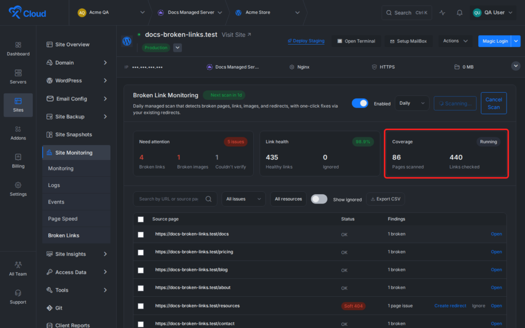Viewport: 525px width, 328px height.
Task: Click the Cancel Scan button
Action: point(494,103)
